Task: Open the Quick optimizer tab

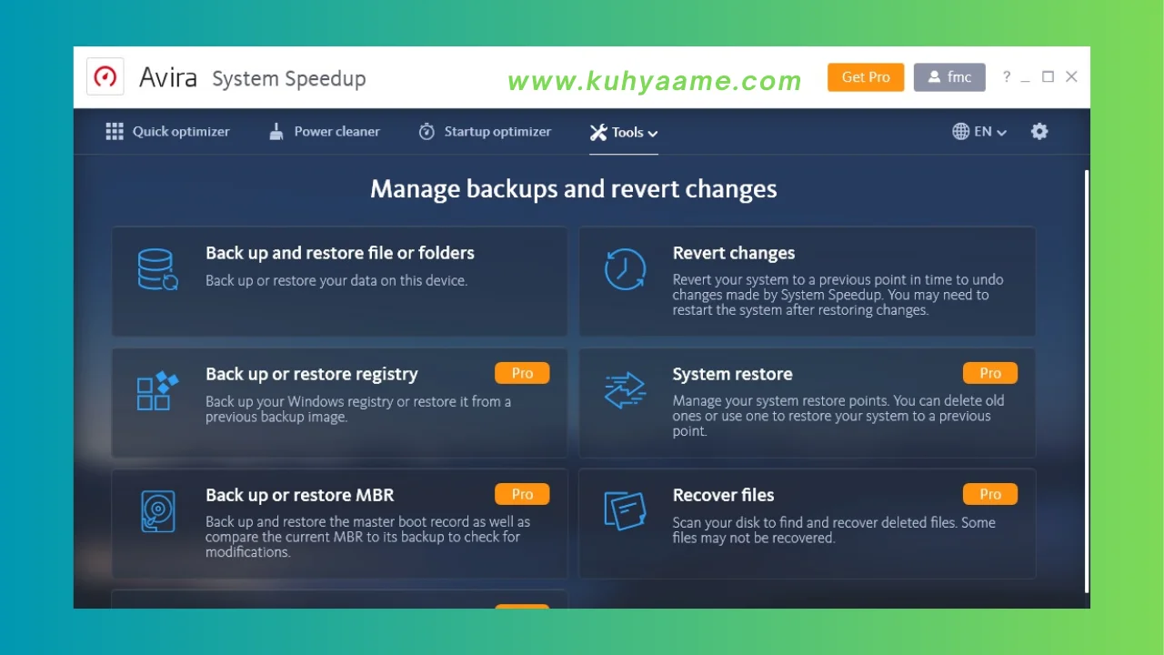Action: click(167, 132)
